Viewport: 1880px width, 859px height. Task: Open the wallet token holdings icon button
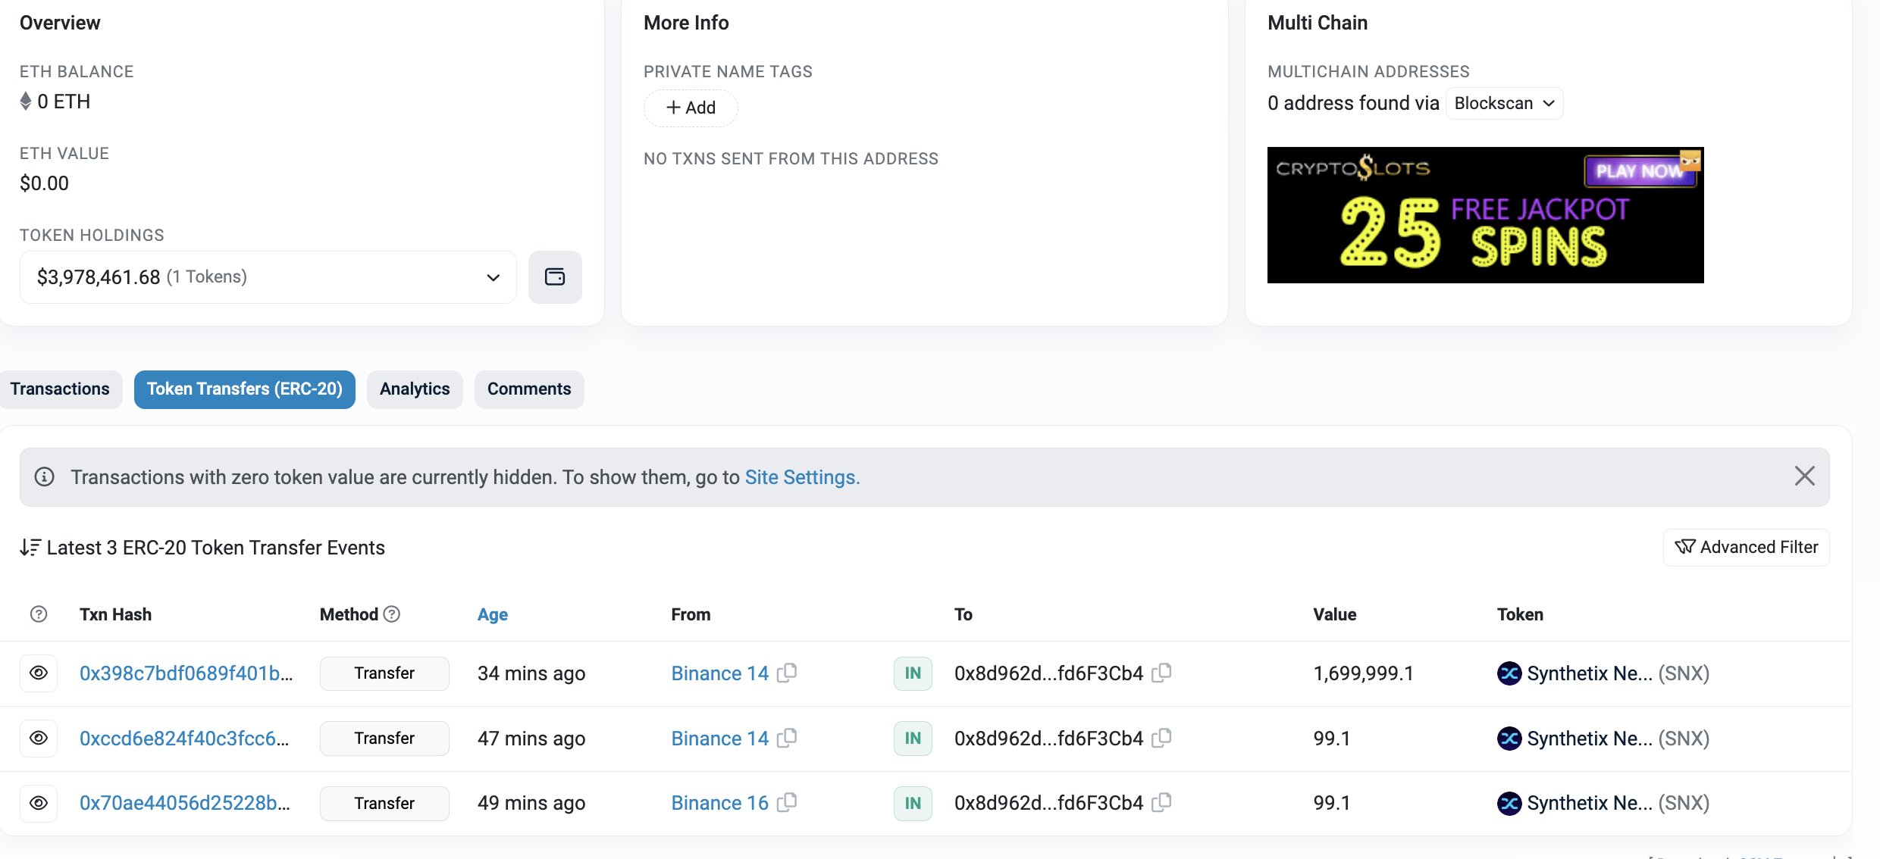pos(555,277)
